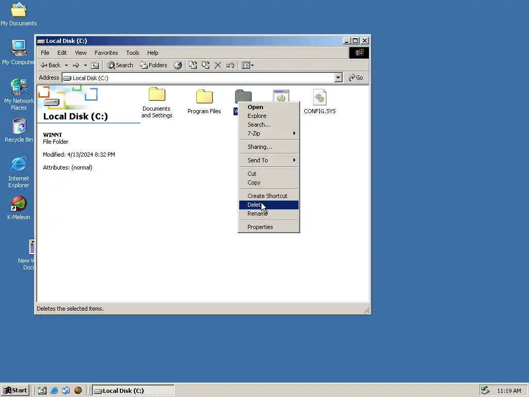
Task: Choose Explore in the context menu
Action: pyautogui.click(x=269, y=116)
